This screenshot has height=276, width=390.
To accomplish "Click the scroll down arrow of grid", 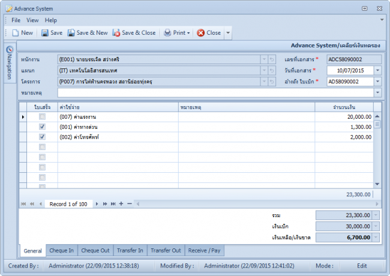I will click(x=377, y=184).
